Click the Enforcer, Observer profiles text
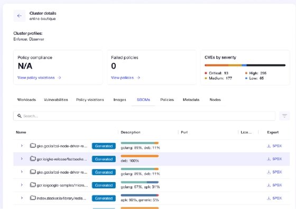 pos(29,39)
